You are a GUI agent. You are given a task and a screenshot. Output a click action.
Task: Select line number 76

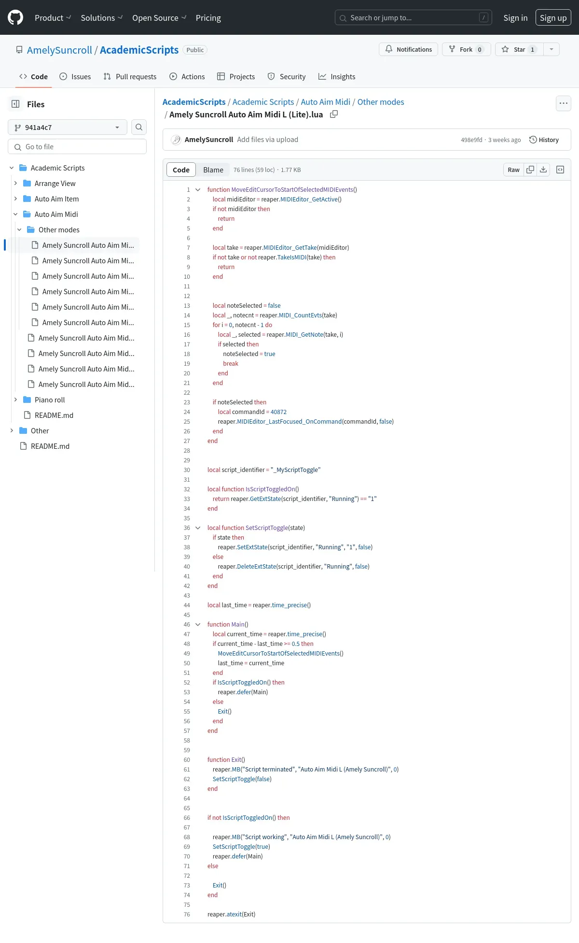(x=187, y=914)
